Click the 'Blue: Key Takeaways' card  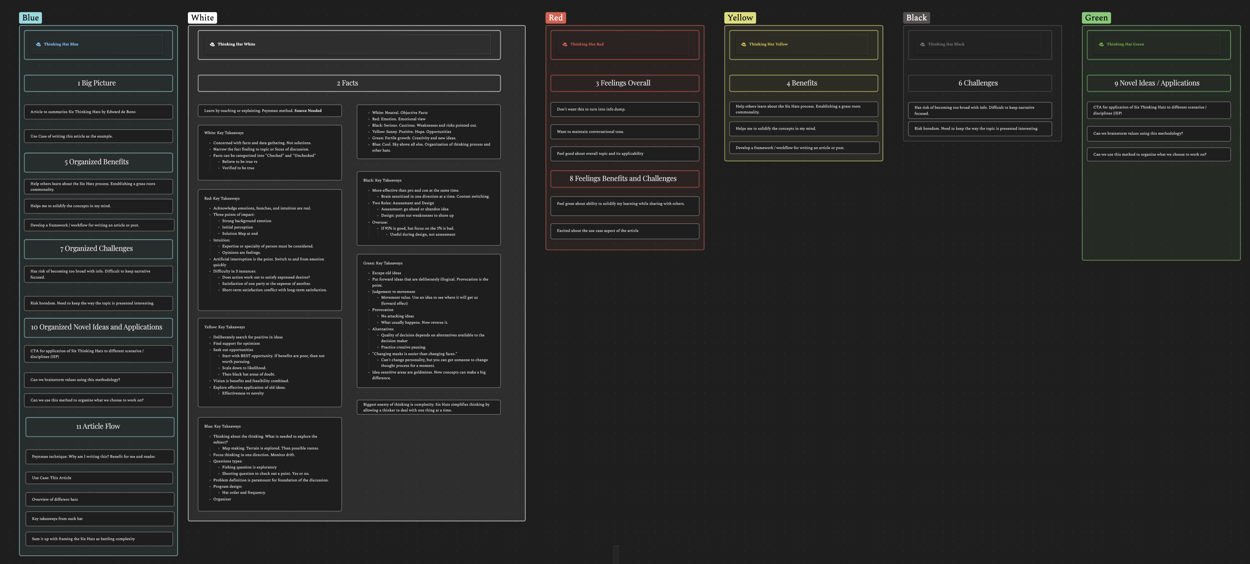269,464
